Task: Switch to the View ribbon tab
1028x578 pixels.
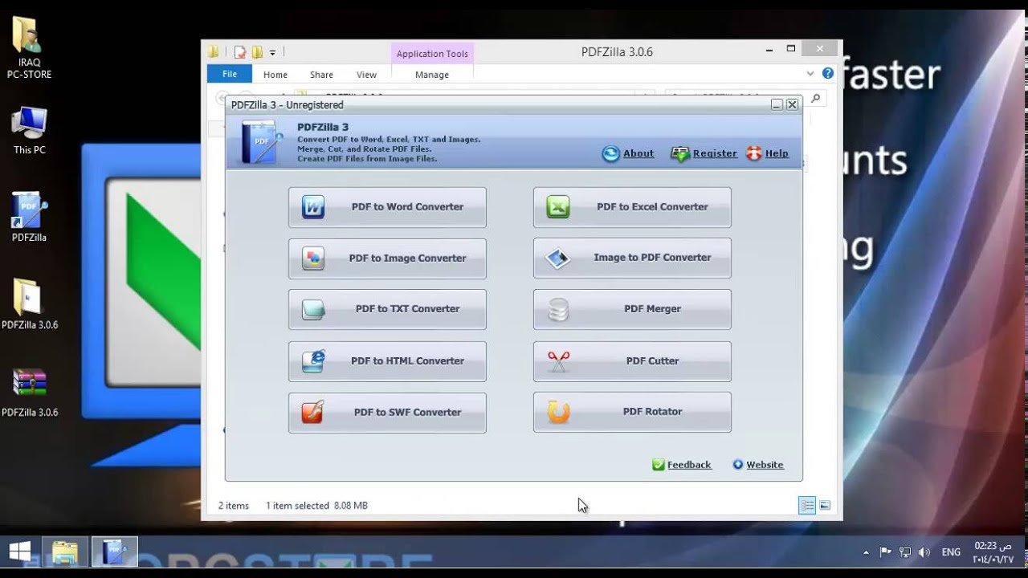Action: pyautogui.click(x=366, y=75)
